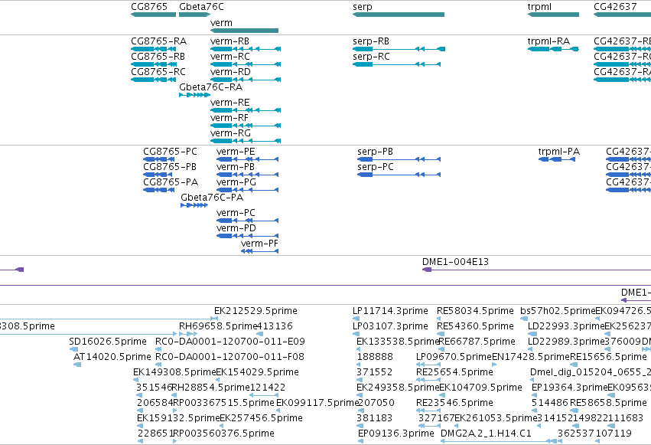Viewport: 651px width, 445px height.
Task: Click the trpml gene label
Action: [x=539, y=7]
